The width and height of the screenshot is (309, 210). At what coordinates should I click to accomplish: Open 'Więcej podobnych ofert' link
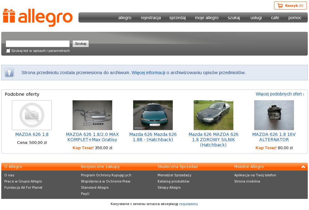click(x=280, y=94)
